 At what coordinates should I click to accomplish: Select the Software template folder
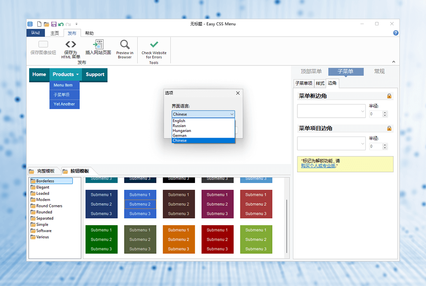[x=41, y=231]
